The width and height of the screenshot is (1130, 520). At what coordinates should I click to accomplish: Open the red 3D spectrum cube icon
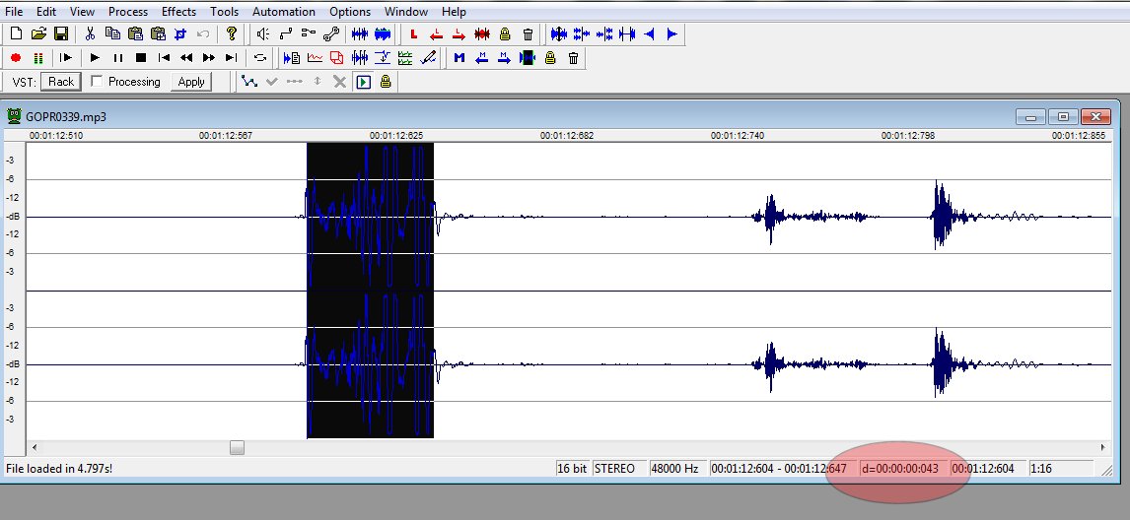(x=336, y=58)
